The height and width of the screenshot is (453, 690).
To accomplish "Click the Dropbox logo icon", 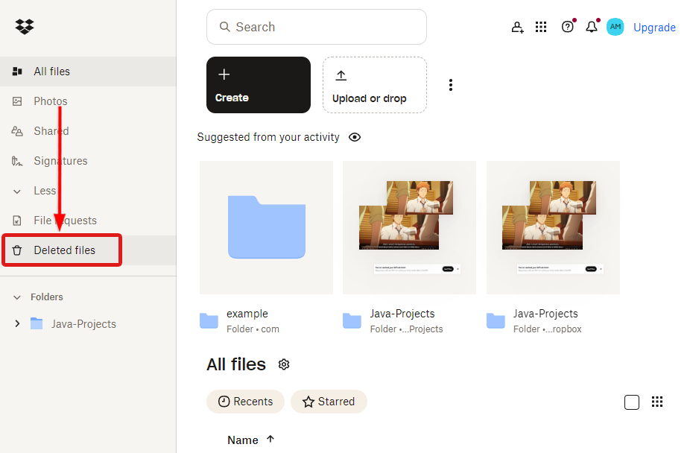I will 24,27.
